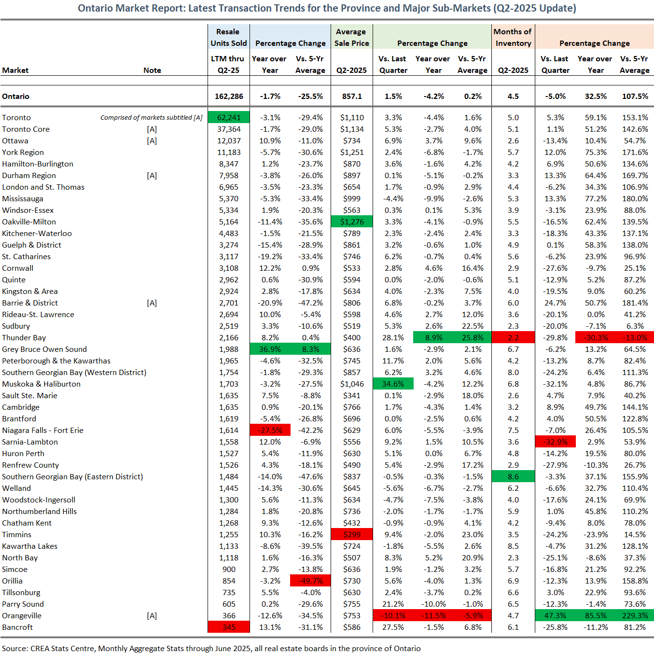Screen dimensions: 654x654
Task: Select the green-highlighted 62,241 Toronto cell
Action: (229, 118)
